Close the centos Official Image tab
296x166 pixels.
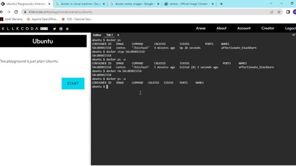click(213, 4)
